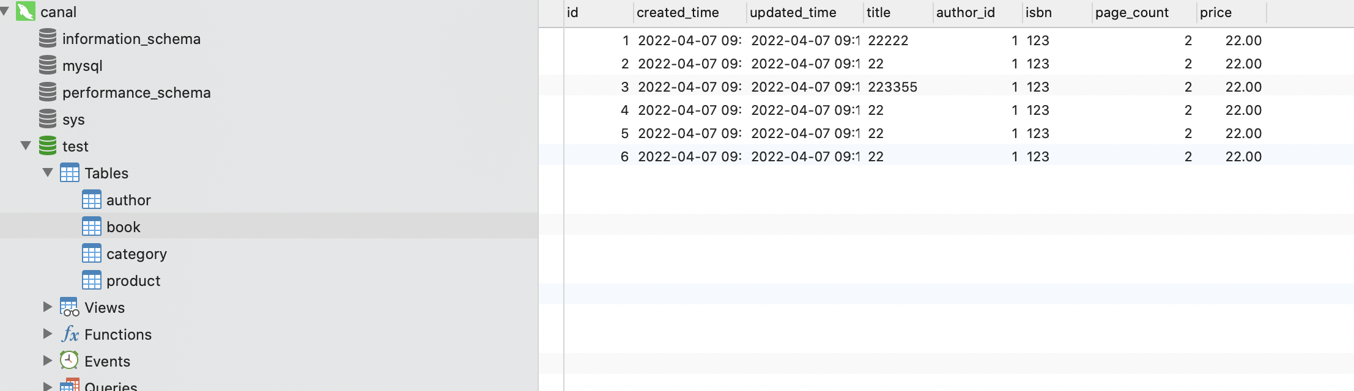Click the performance_schema database icon
This screenshot has width=1354, height=391.
tap(48, 92)
